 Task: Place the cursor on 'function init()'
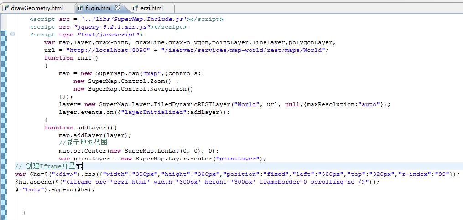71,58
